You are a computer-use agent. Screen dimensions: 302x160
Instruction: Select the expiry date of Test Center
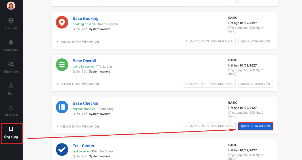tap(248, 150)
